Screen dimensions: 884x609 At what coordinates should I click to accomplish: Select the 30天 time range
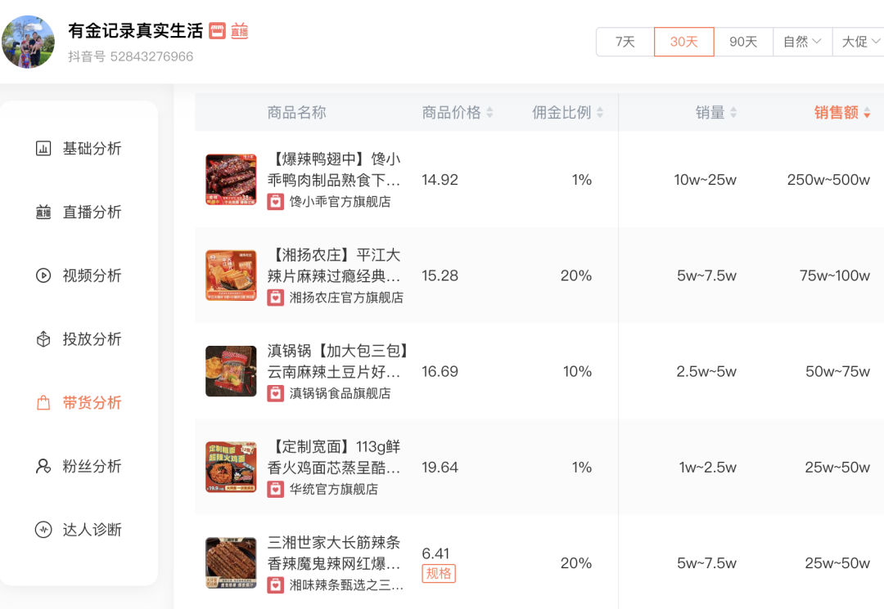683,42
